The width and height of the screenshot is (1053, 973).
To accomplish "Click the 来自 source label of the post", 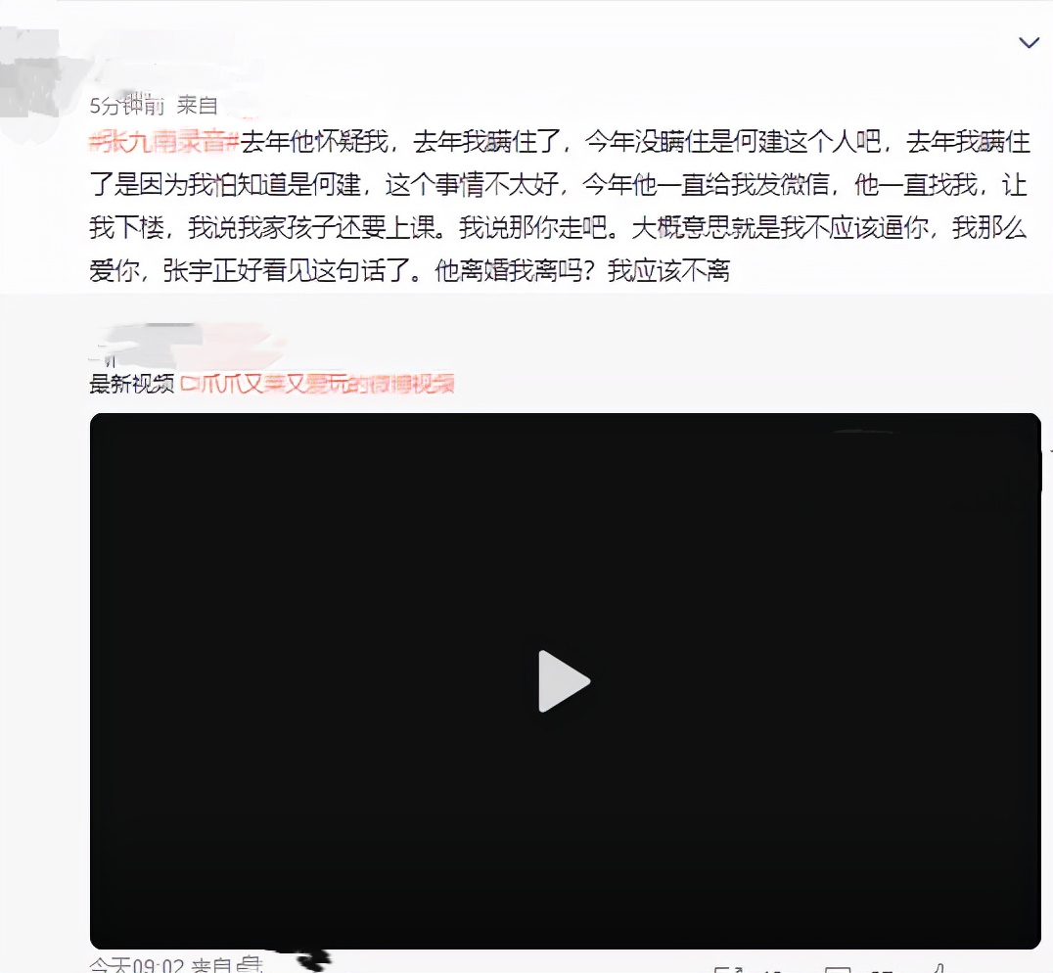I will (x=197, y=105).
